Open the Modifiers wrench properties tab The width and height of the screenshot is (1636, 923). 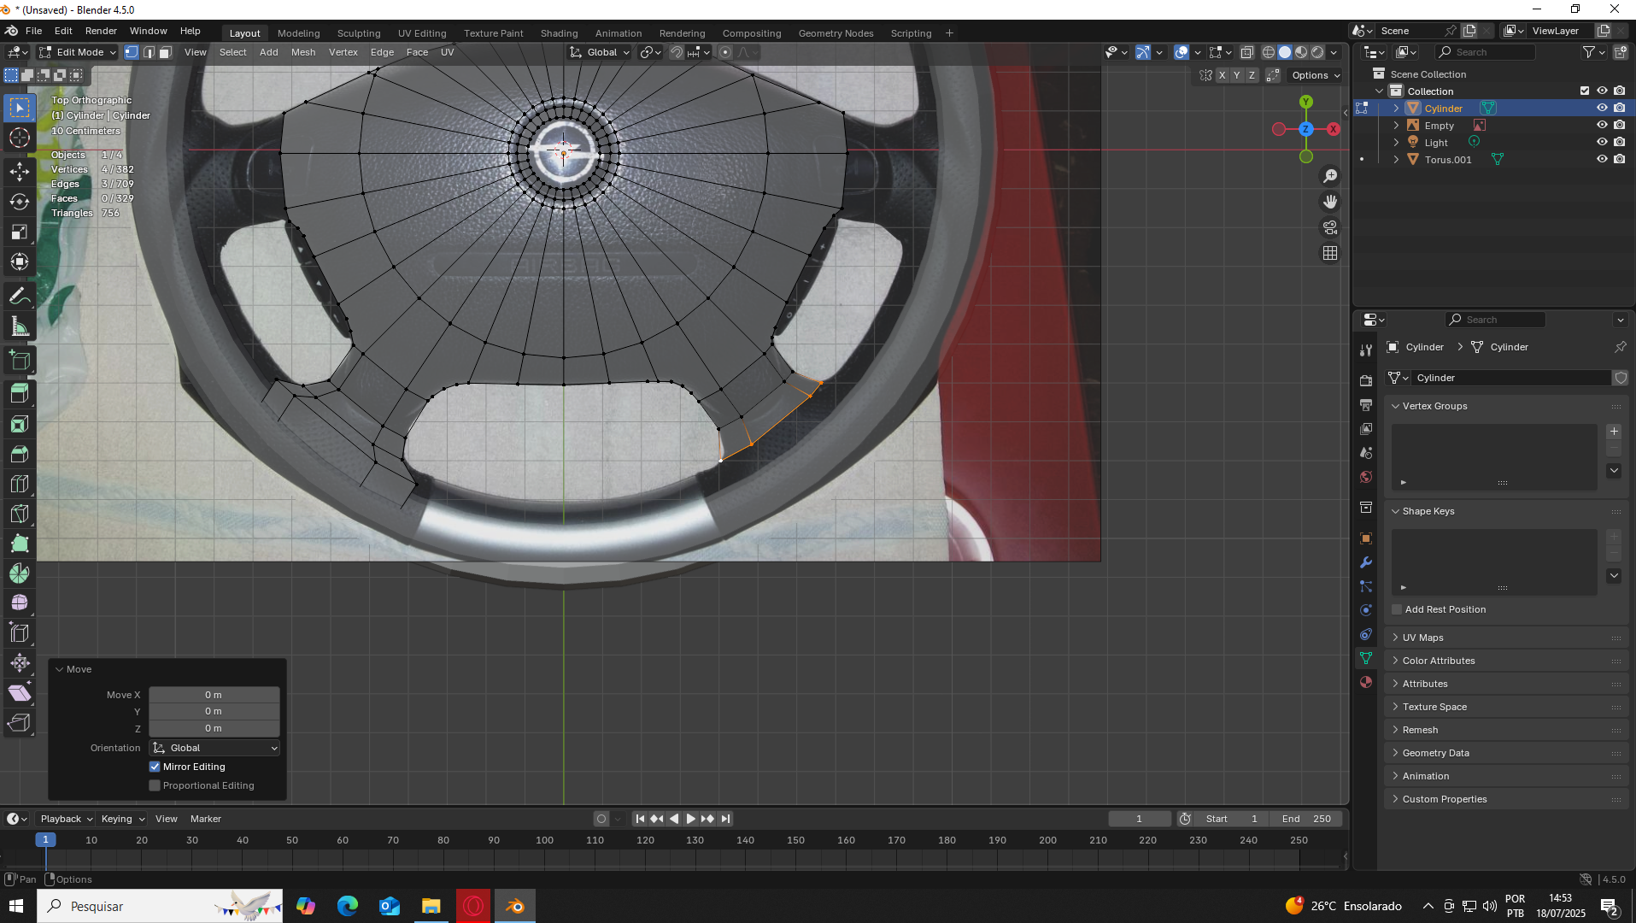click(1366, 562)
